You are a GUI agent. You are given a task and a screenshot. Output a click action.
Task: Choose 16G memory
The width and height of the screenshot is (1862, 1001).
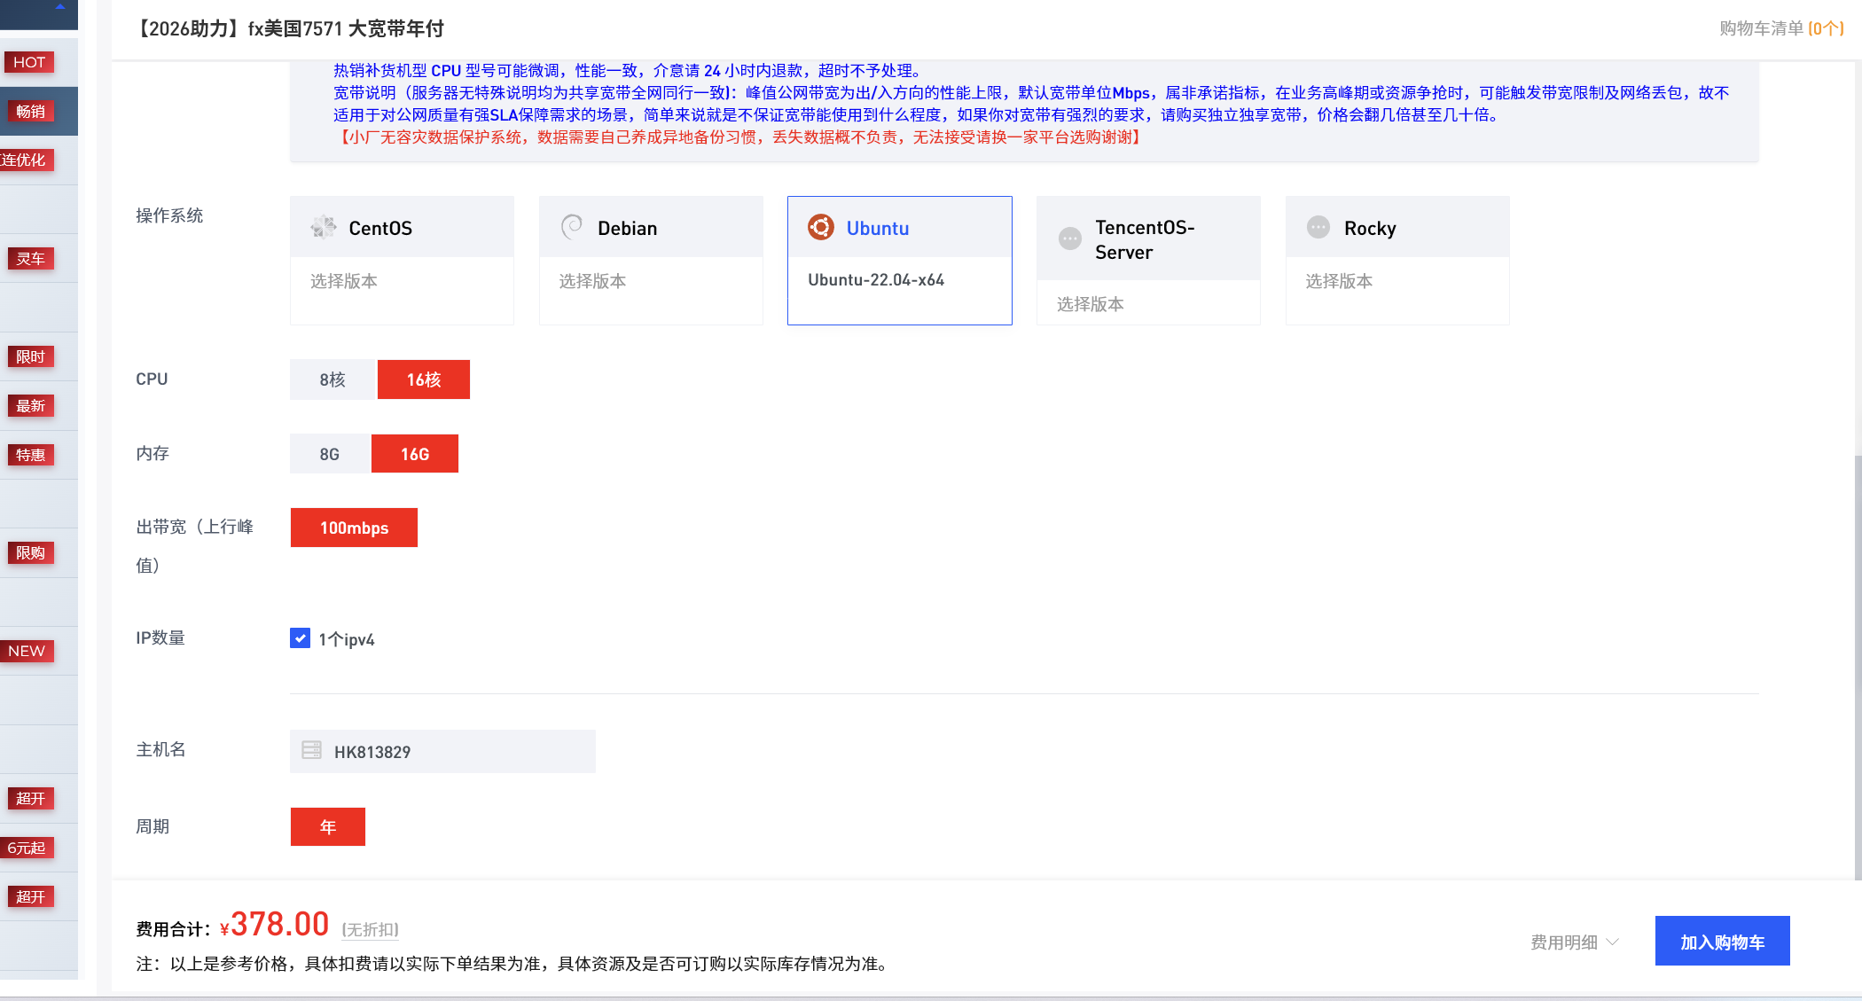click(415, 454)
